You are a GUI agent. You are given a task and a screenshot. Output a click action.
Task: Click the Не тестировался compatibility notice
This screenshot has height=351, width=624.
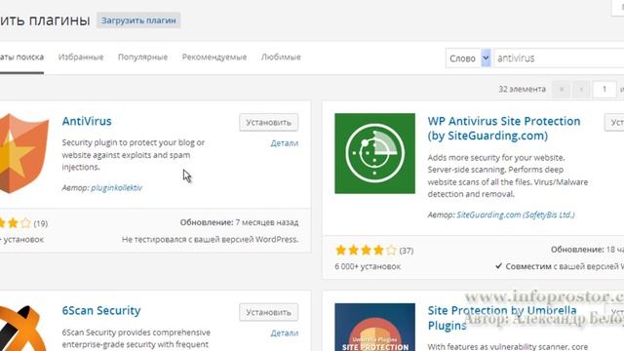tap(211, 239)
